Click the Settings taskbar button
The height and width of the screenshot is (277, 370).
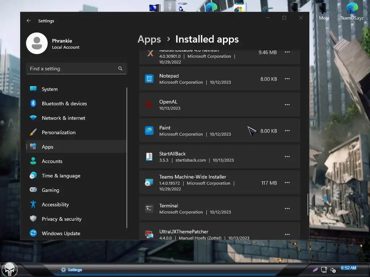[72, 270]
